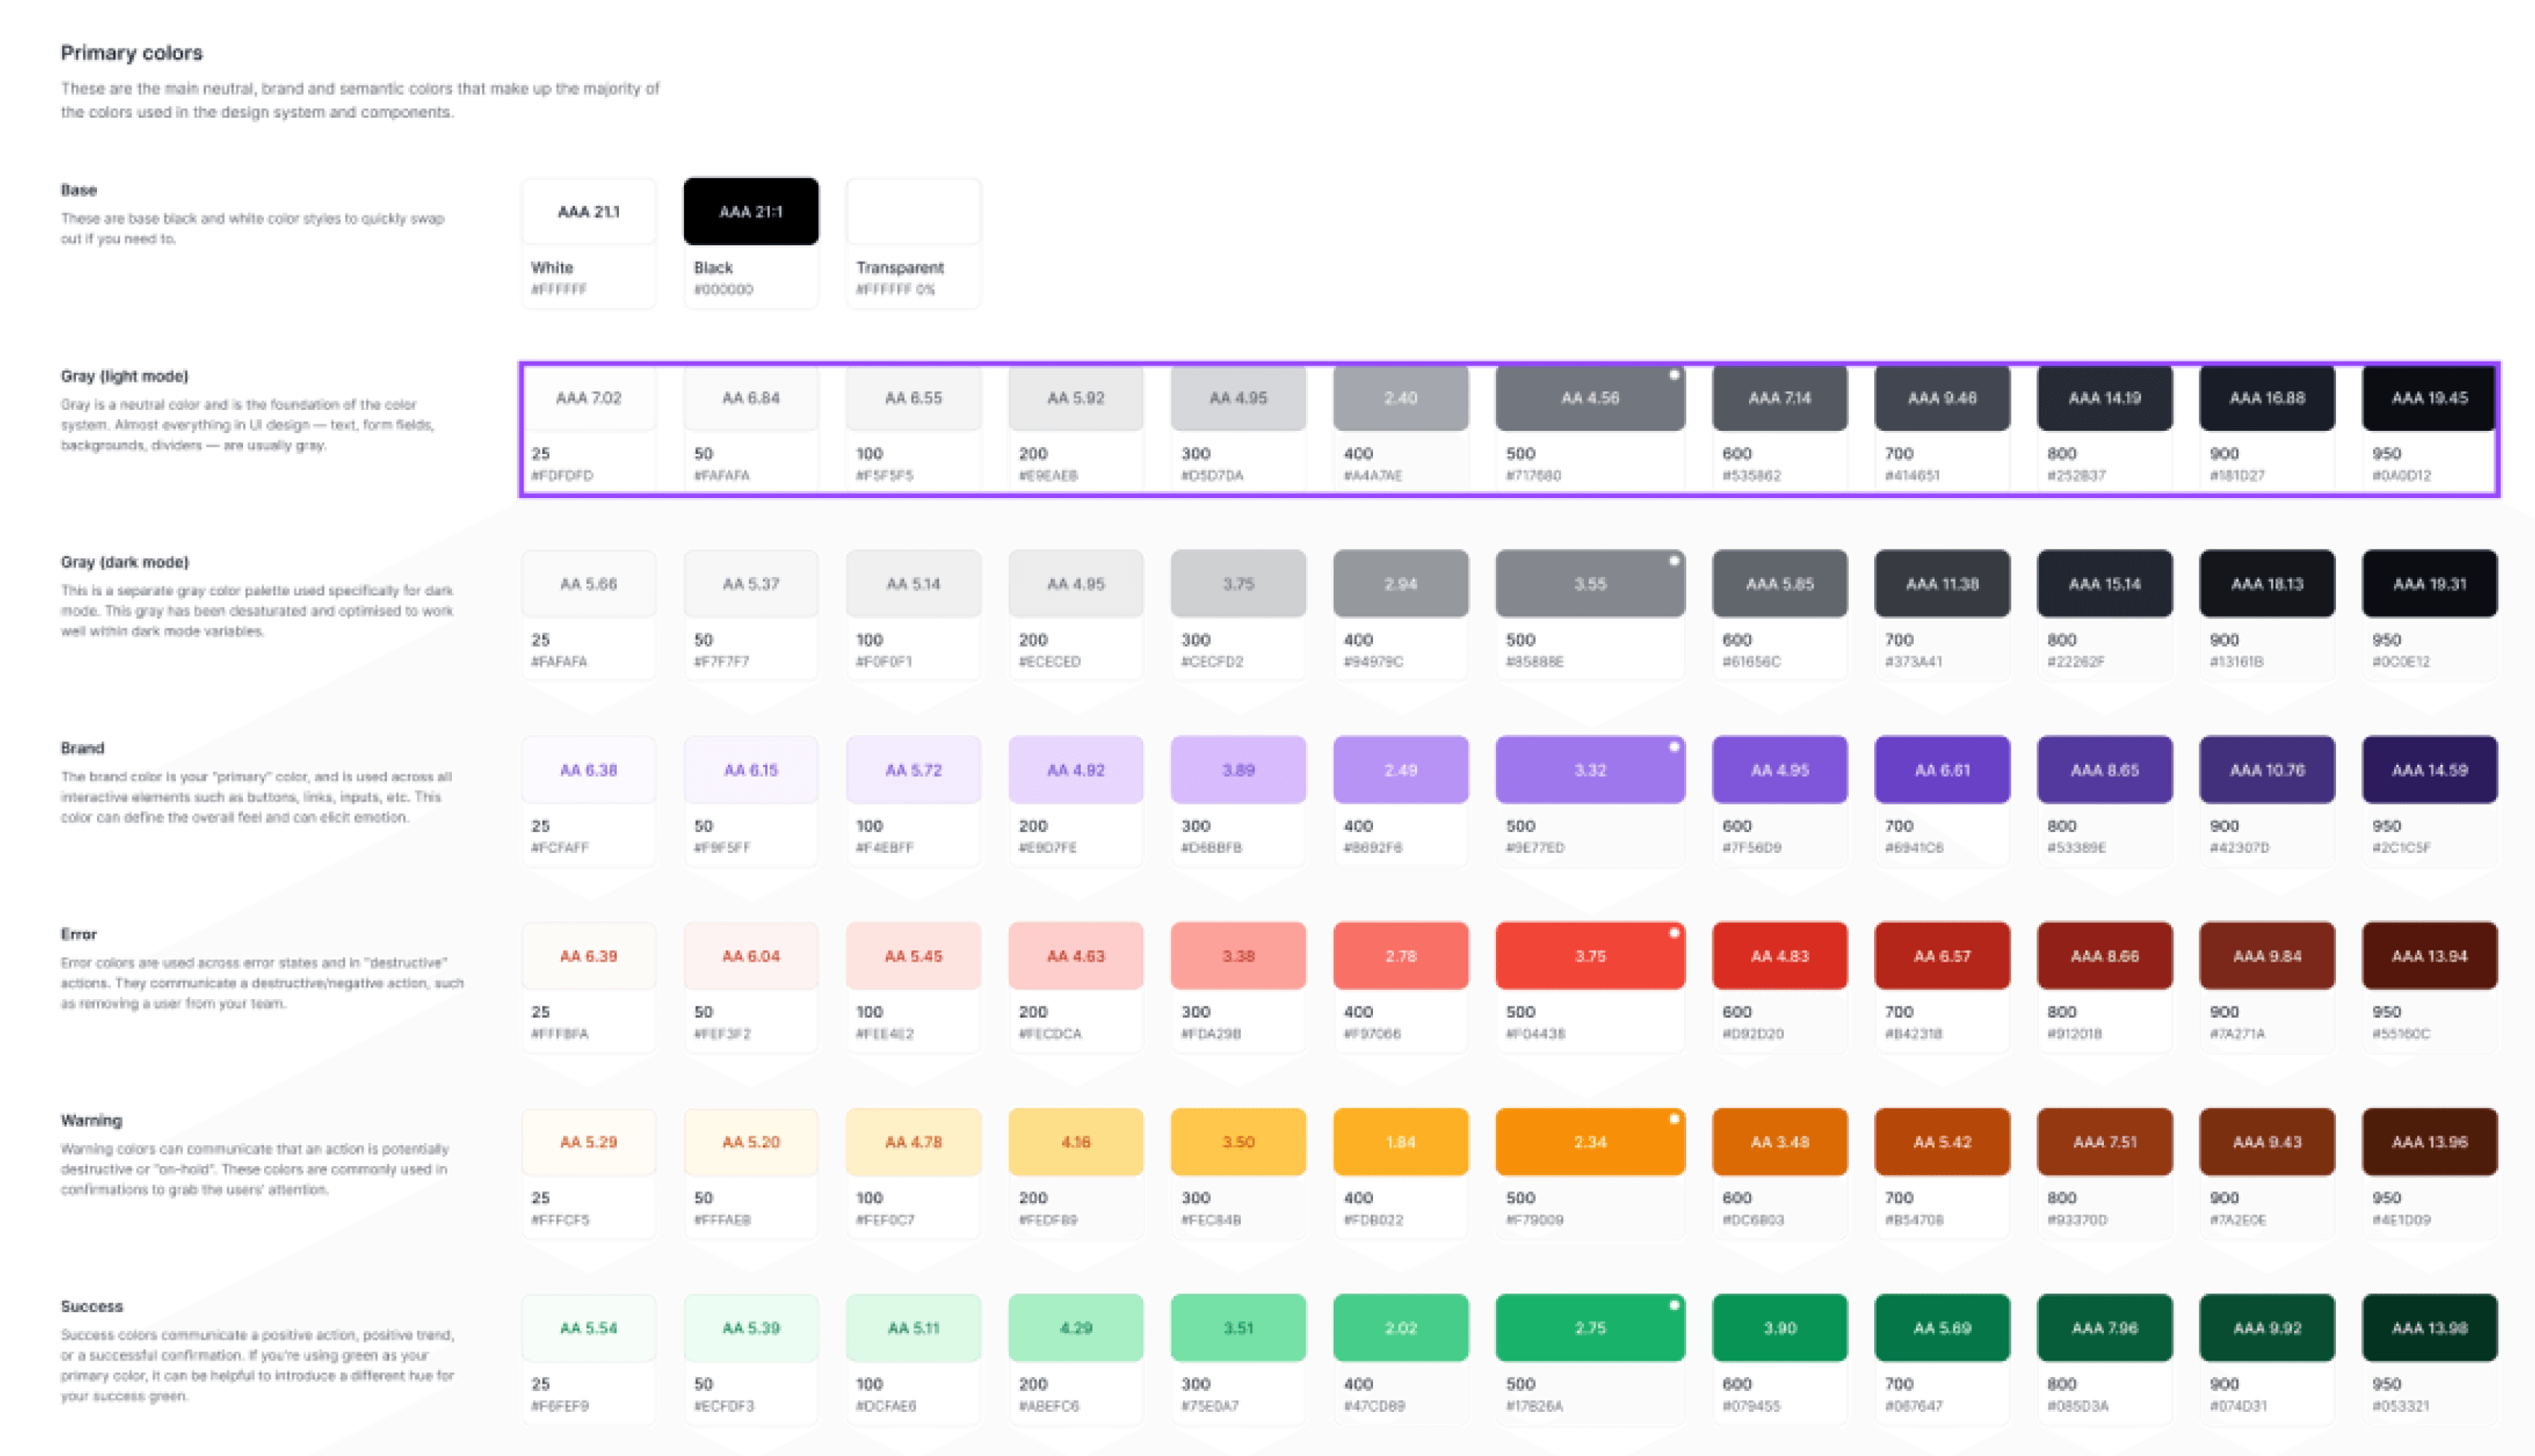Click the Gray (dark mode) section label
Image resolution: width=2535 pixels, height=1456 pixels.
(124, 562)
